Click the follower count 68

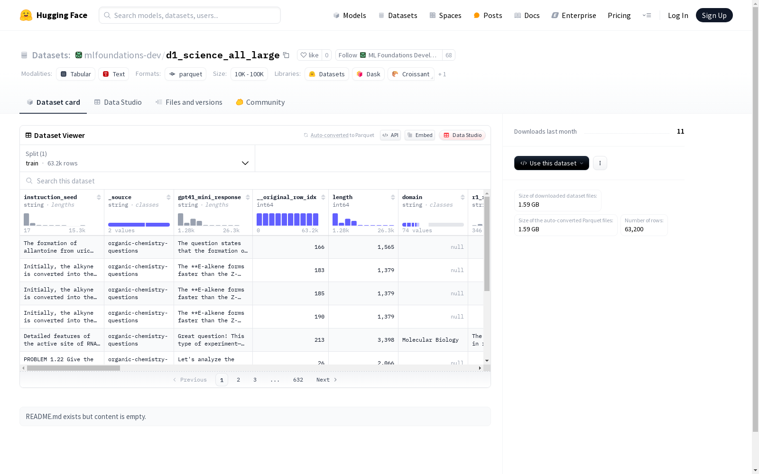point(449,55)
